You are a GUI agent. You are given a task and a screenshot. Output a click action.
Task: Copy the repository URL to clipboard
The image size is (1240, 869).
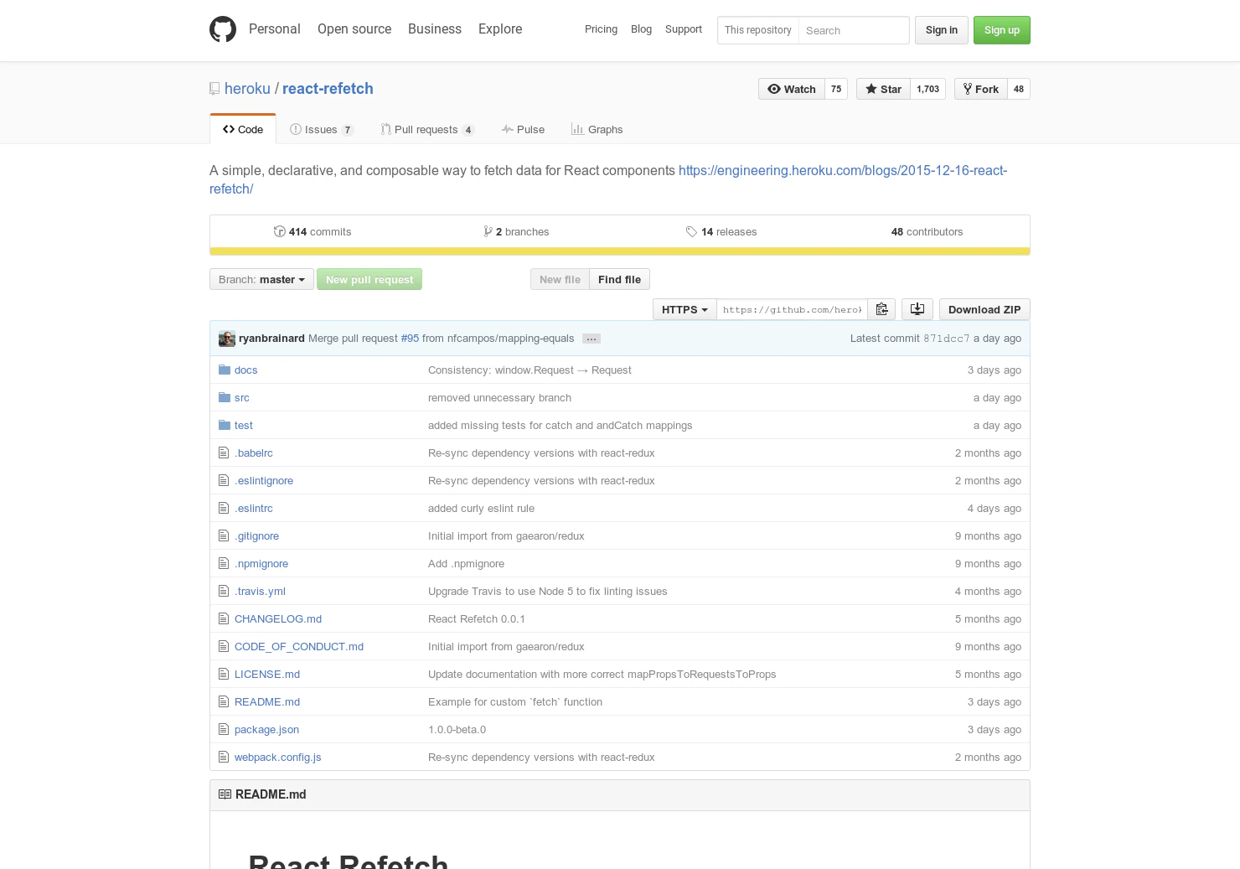coord(881,309)
